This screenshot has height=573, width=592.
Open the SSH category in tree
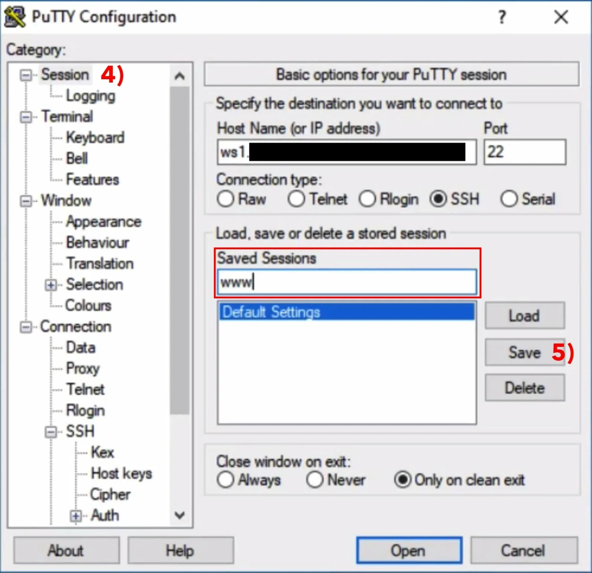tap(80, 432)
